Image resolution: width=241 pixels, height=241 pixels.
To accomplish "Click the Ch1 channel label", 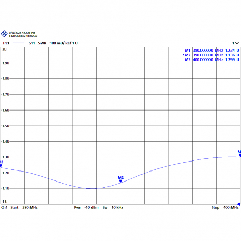I will [4, 207].
